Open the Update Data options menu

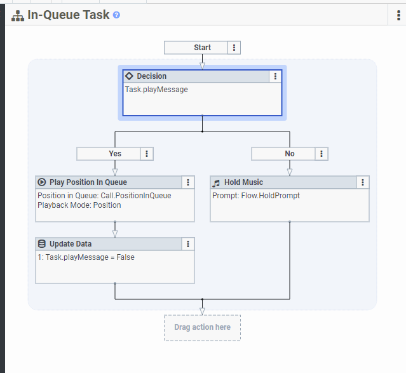point(188,244)
